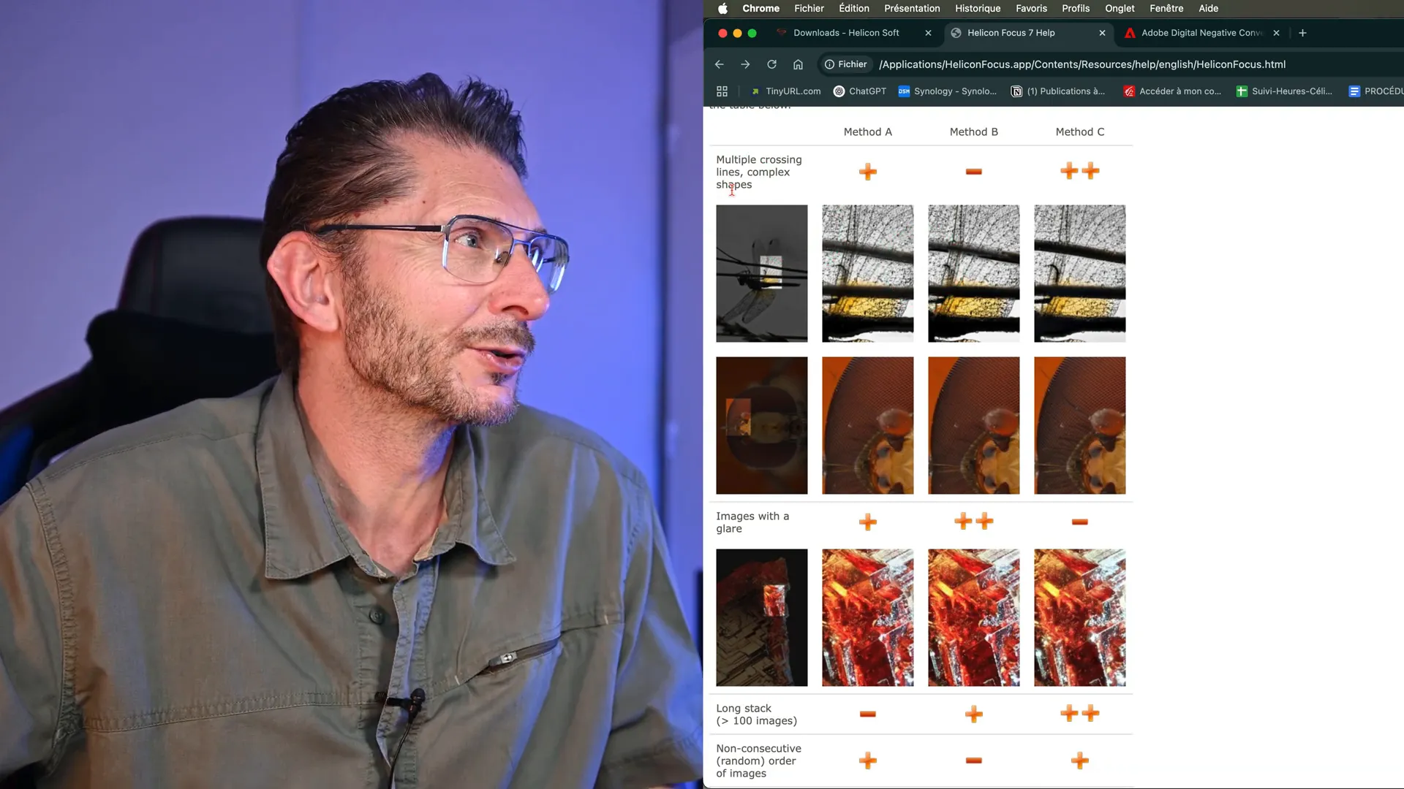Image resolution: width=1404 pixels, height=789 pixels.
Task: Click Method C double plus for long stack
Action: point(1079,713)
